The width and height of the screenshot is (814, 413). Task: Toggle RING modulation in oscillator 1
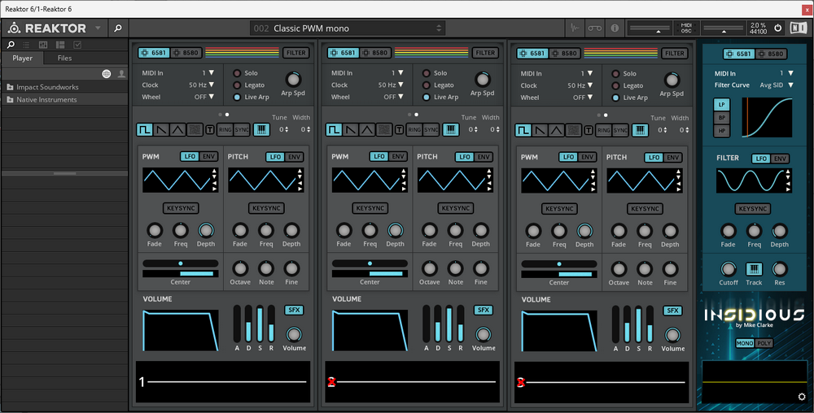pos(225,129)
